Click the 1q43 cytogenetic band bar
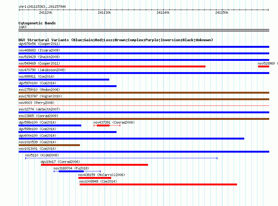The width and height of the screenshot is (278, 206). (144, 30)
